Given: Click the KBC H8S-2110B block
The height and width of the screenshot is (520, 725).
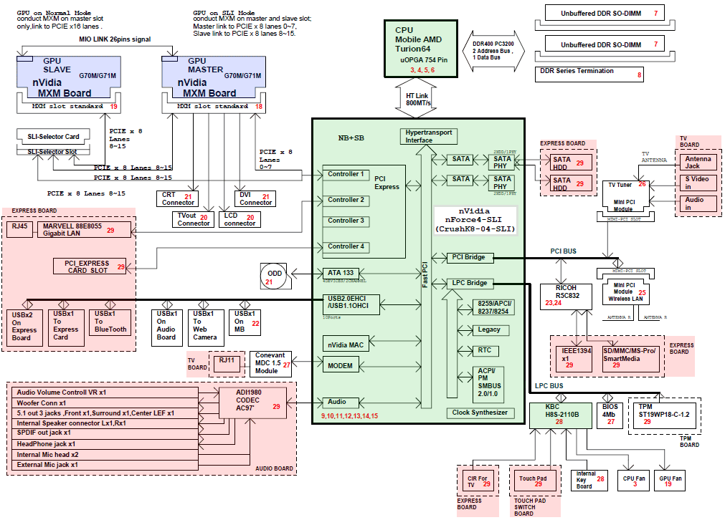Looking at the screenshot, I should 559,415.
